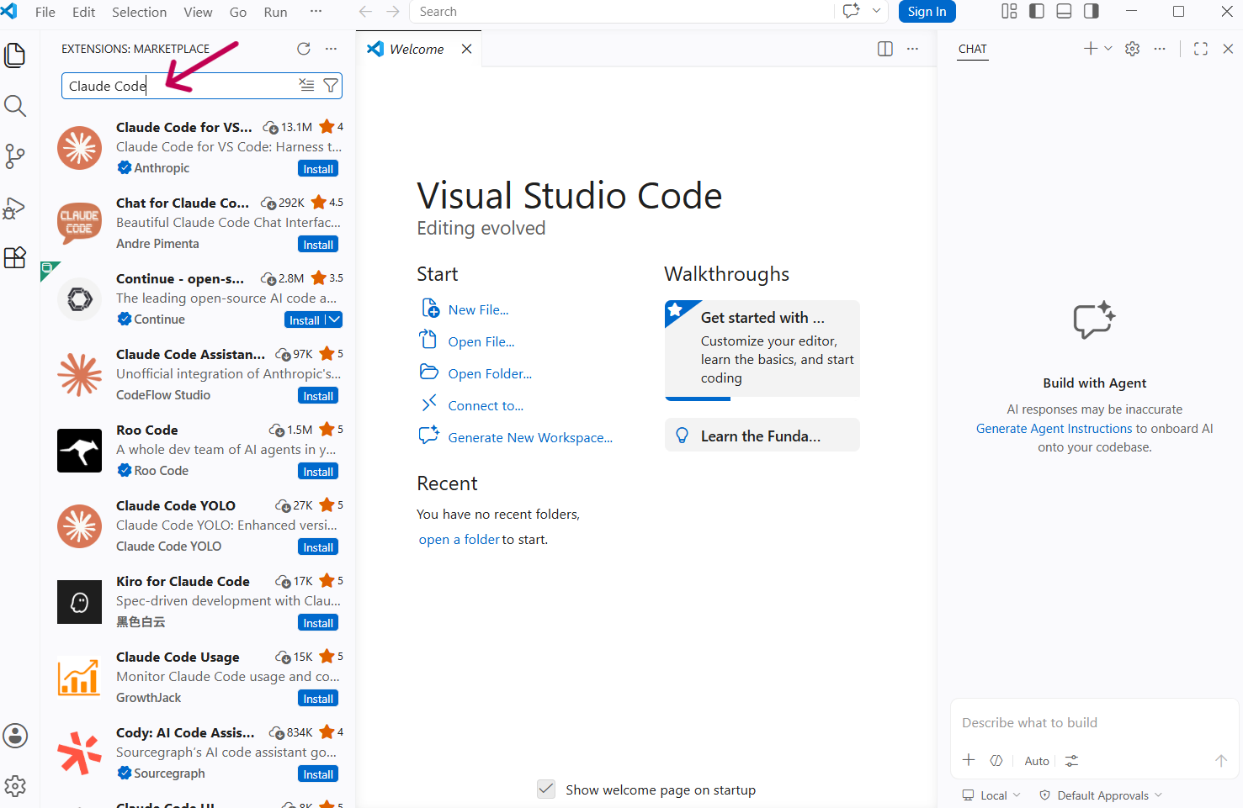
Task: Maximize the chat panel
Action: pyautogui.click(x=1201, y=49)
